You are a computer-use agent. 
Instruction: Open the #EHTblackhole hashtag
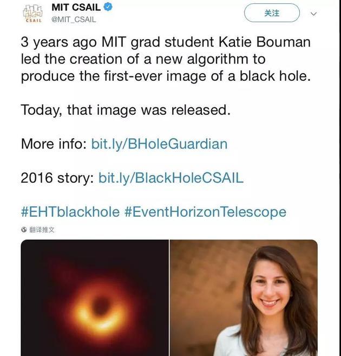pyautogui.click(x=70, y=212)
